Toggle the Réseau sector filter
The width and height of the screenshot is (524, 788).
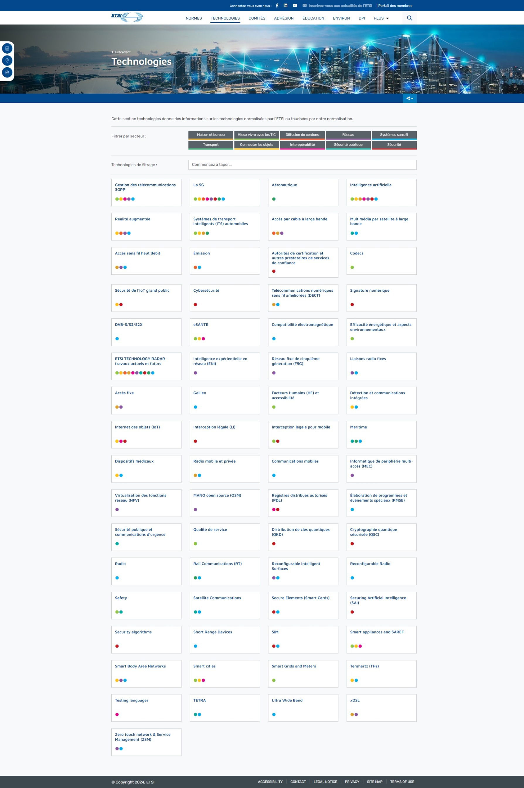(x=348, y=135)
